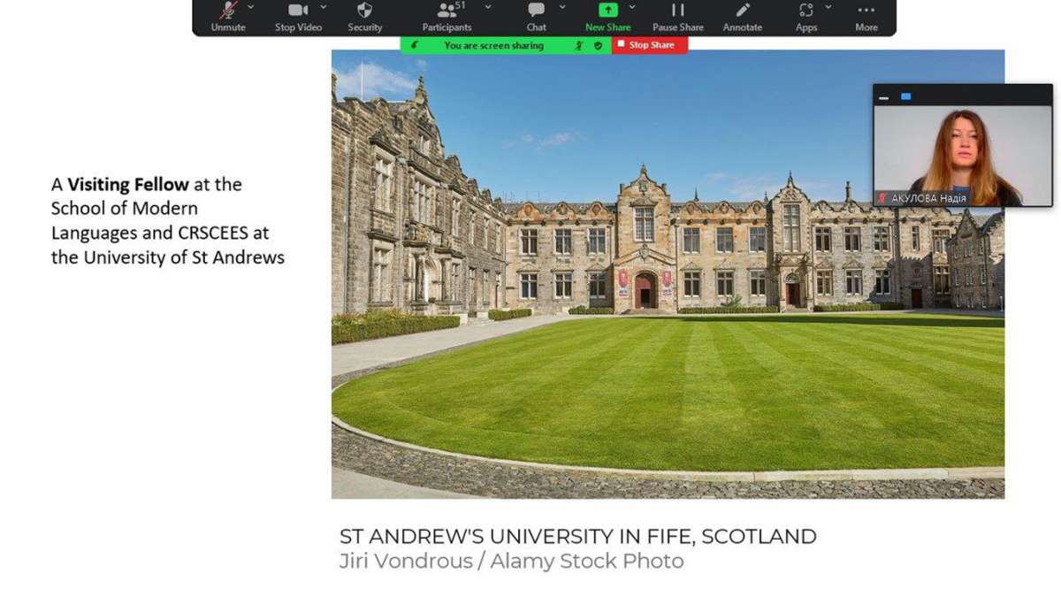This screenshot has width=1061, height=597.
Task: Switch video panel to blue thumbnail view
Action: click(x=905, y=96)
